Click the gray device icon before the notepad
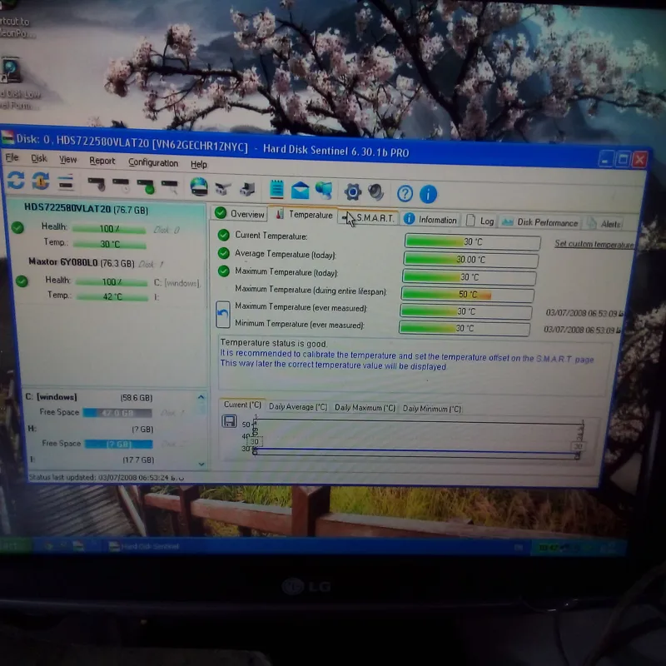 [x=247, y=189]
